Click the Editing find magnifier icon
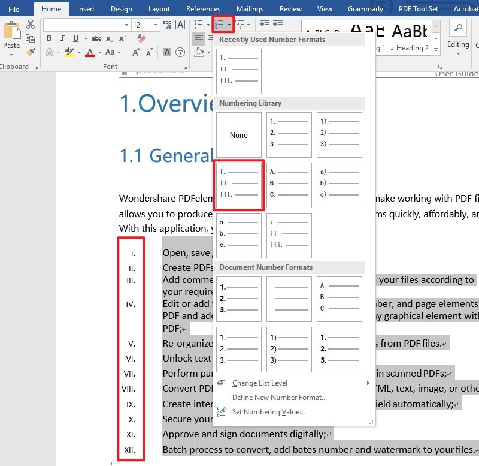Viewport: 479px width, 466px height. [x=458, y=28]
